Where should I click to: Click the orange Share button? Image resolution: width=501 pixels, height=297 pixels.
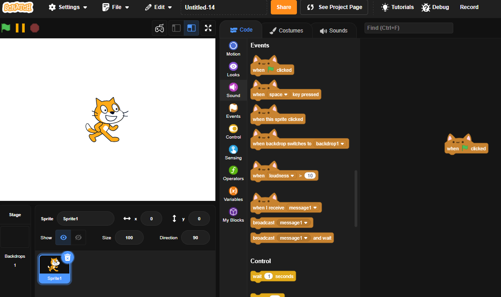coord(284,7)
